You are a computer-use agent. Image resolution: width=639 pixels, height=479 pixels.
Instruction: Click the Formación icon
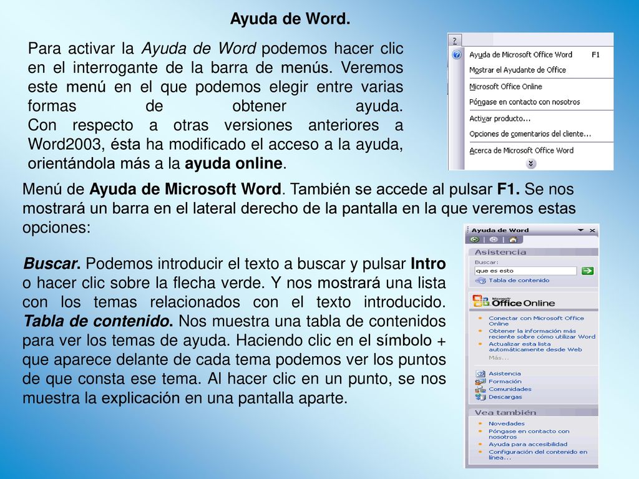click(x=480, y=382)
